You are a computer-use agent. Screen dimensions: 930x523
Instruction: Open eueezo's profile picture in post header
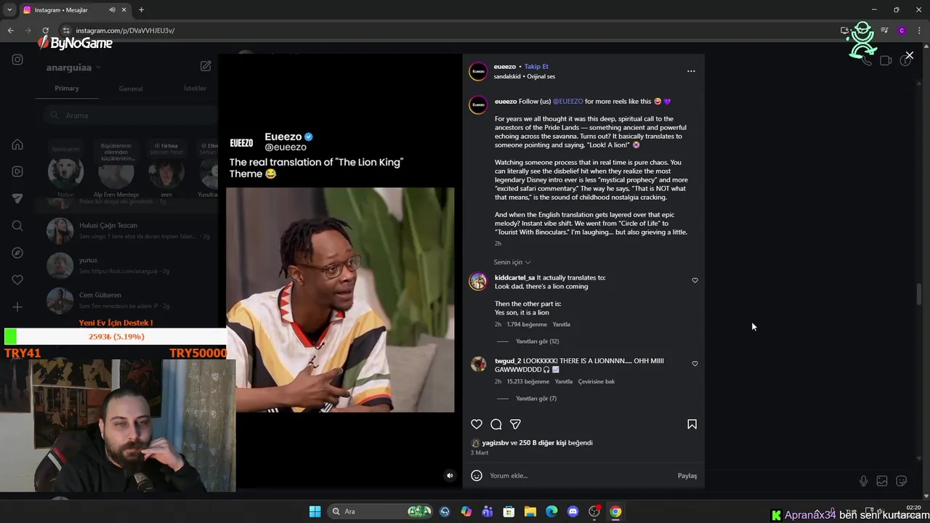tap(478, 71)
